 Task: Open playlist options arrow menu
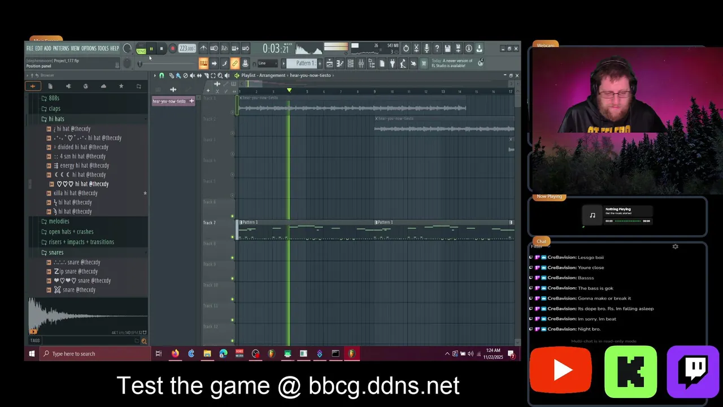155,75
